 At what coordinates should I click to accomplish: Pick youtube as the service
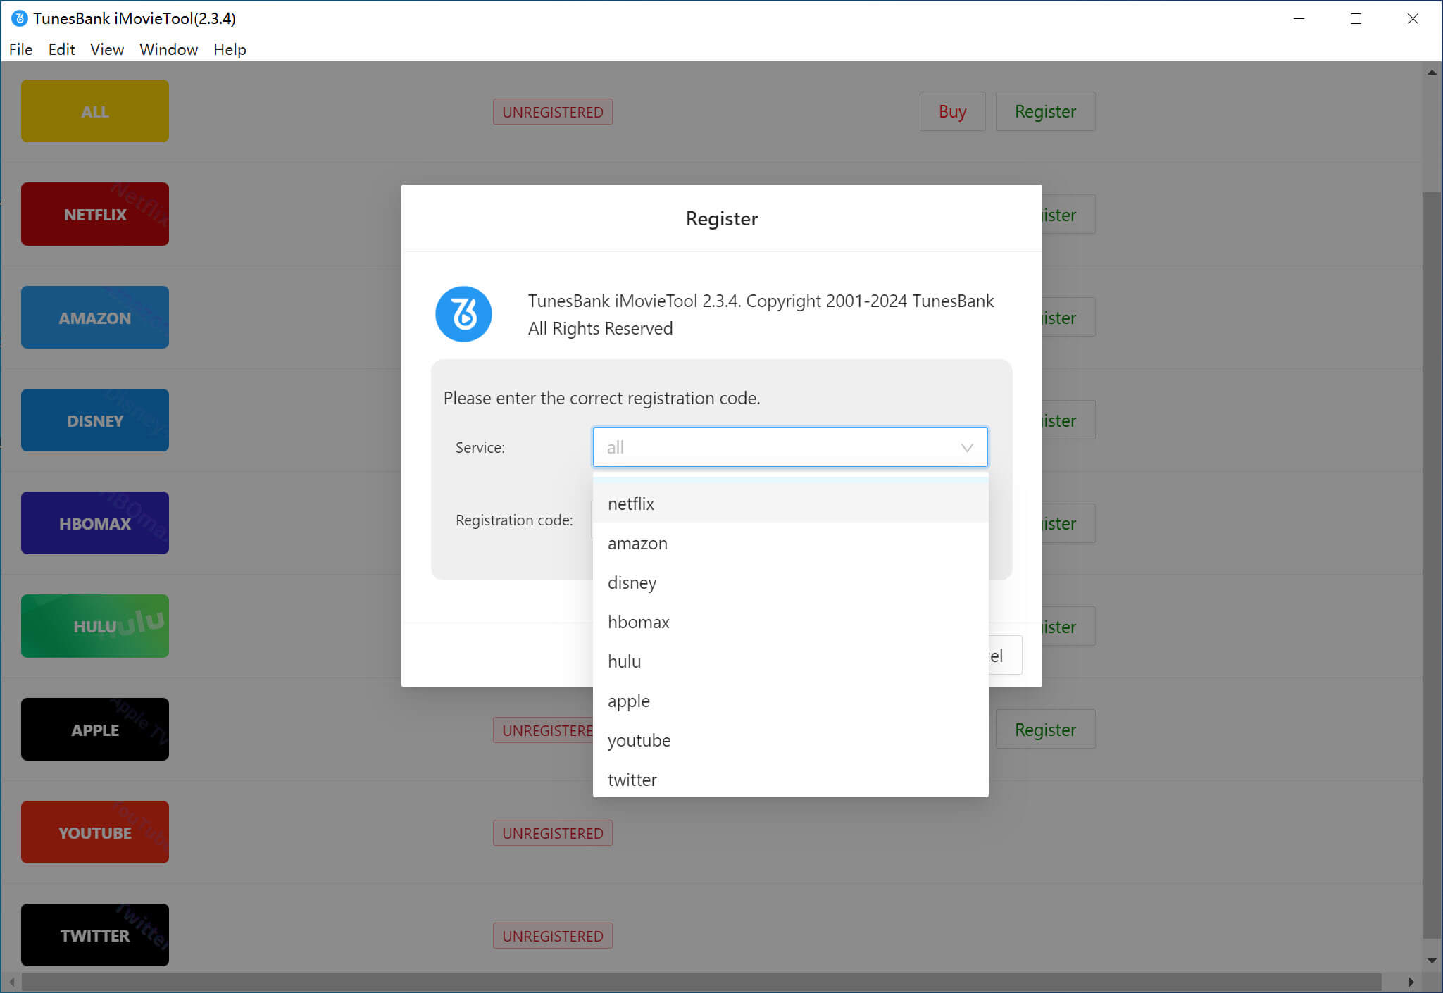coord(790,740)
